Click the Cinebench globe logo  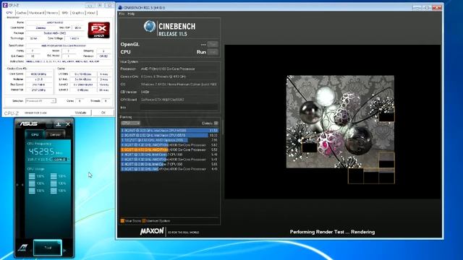pos(150,27)
